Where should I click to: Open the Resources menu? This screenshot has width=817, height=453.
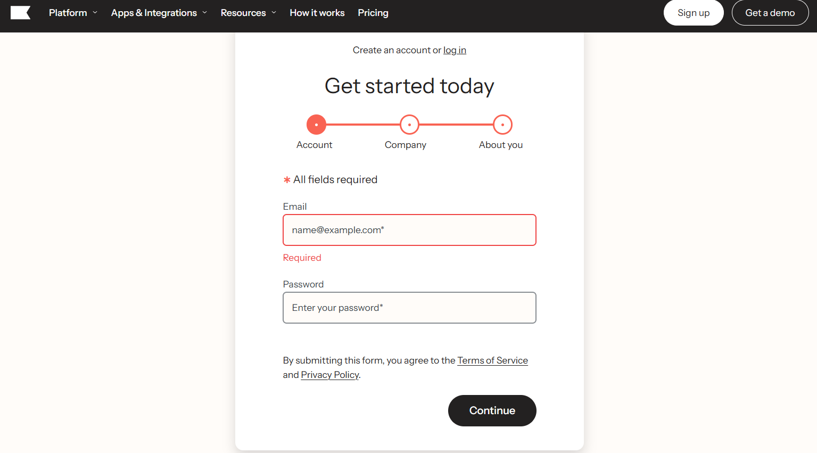pos(243,13)
